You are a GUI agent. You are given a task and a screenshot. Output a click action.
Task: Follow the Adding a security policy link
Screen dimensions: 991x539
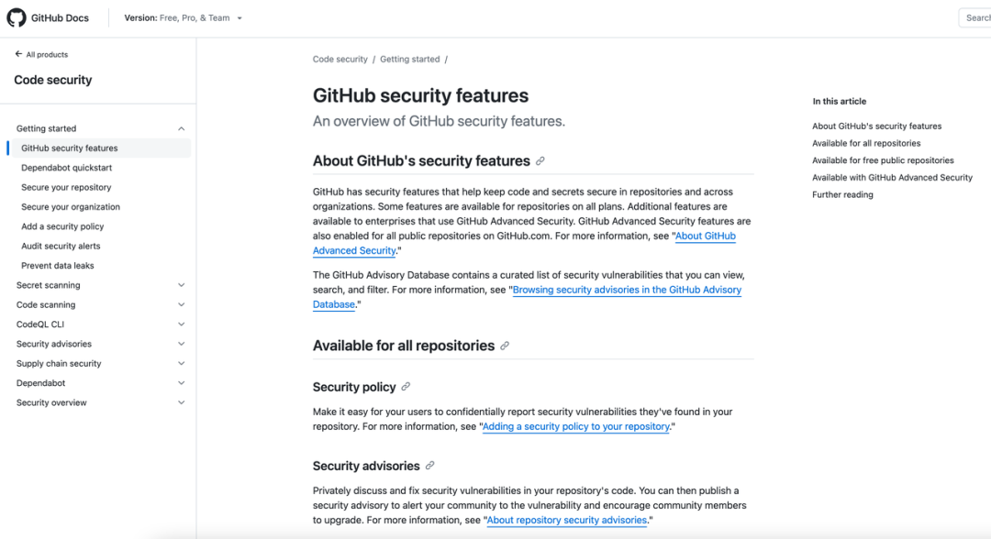point(575,427)
